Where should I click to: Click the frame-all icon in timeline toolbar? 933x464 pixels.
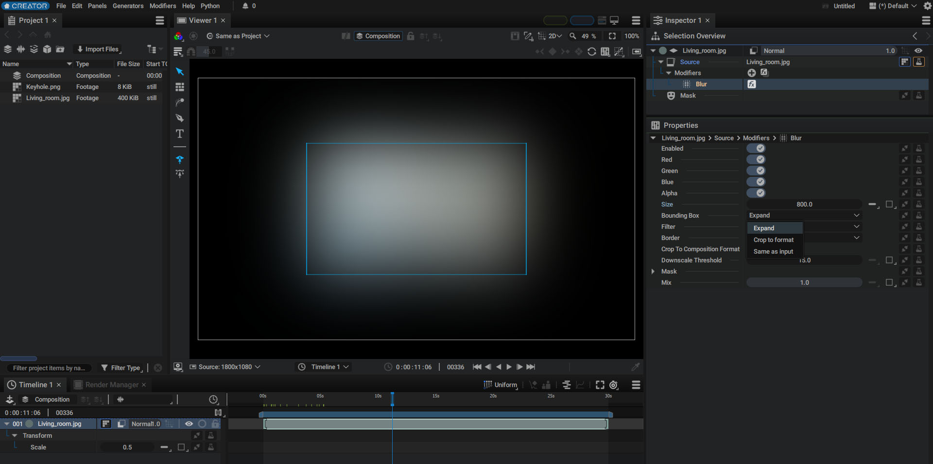600,385
